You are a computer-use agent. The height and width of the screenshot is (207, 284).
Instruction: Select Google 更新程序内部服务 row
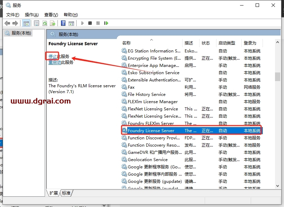pos(191,174)
